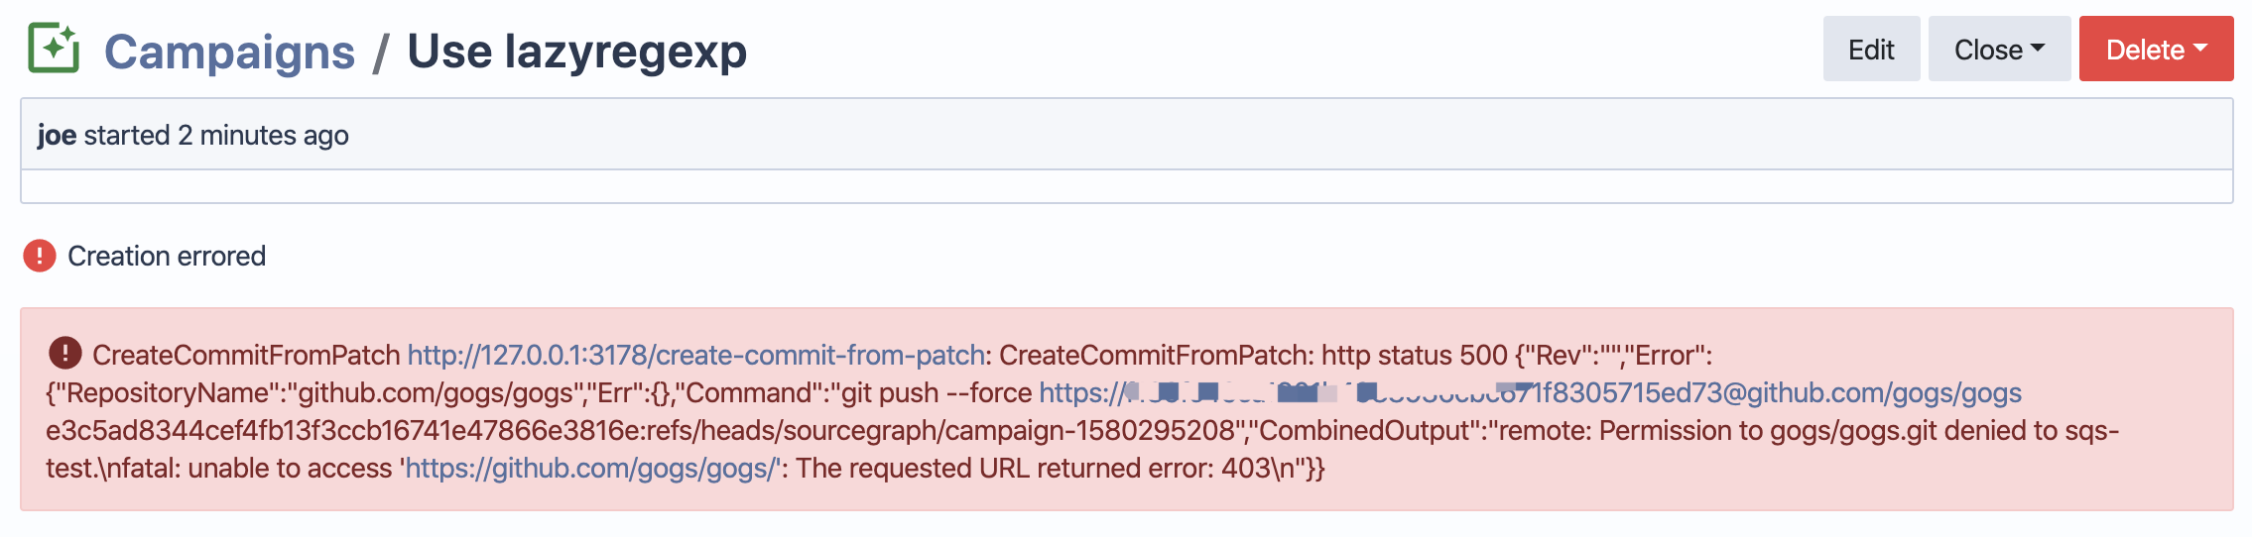Open the https://github.com/gogs/gogs/ link
Viewport: 2252px width, 537px height.
(x=593, y=468)
